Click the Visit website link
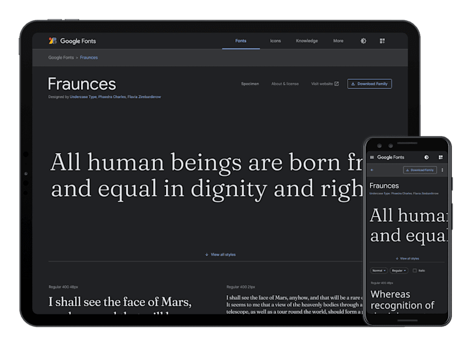466x340 pixels. (x=325, y=84)
